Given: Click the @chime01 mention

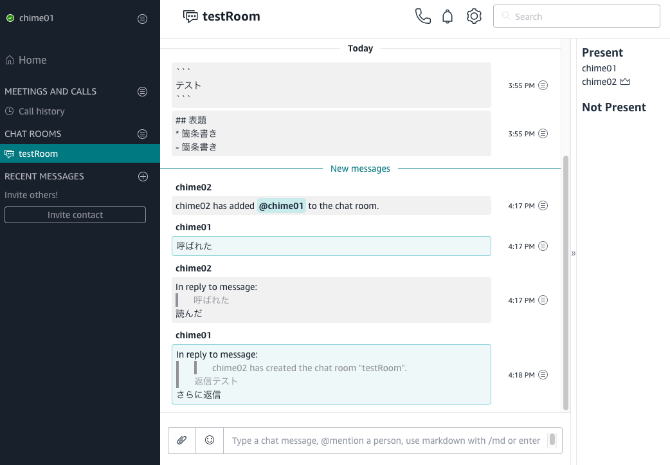Looking at the screenshot, I should (281, 206).
